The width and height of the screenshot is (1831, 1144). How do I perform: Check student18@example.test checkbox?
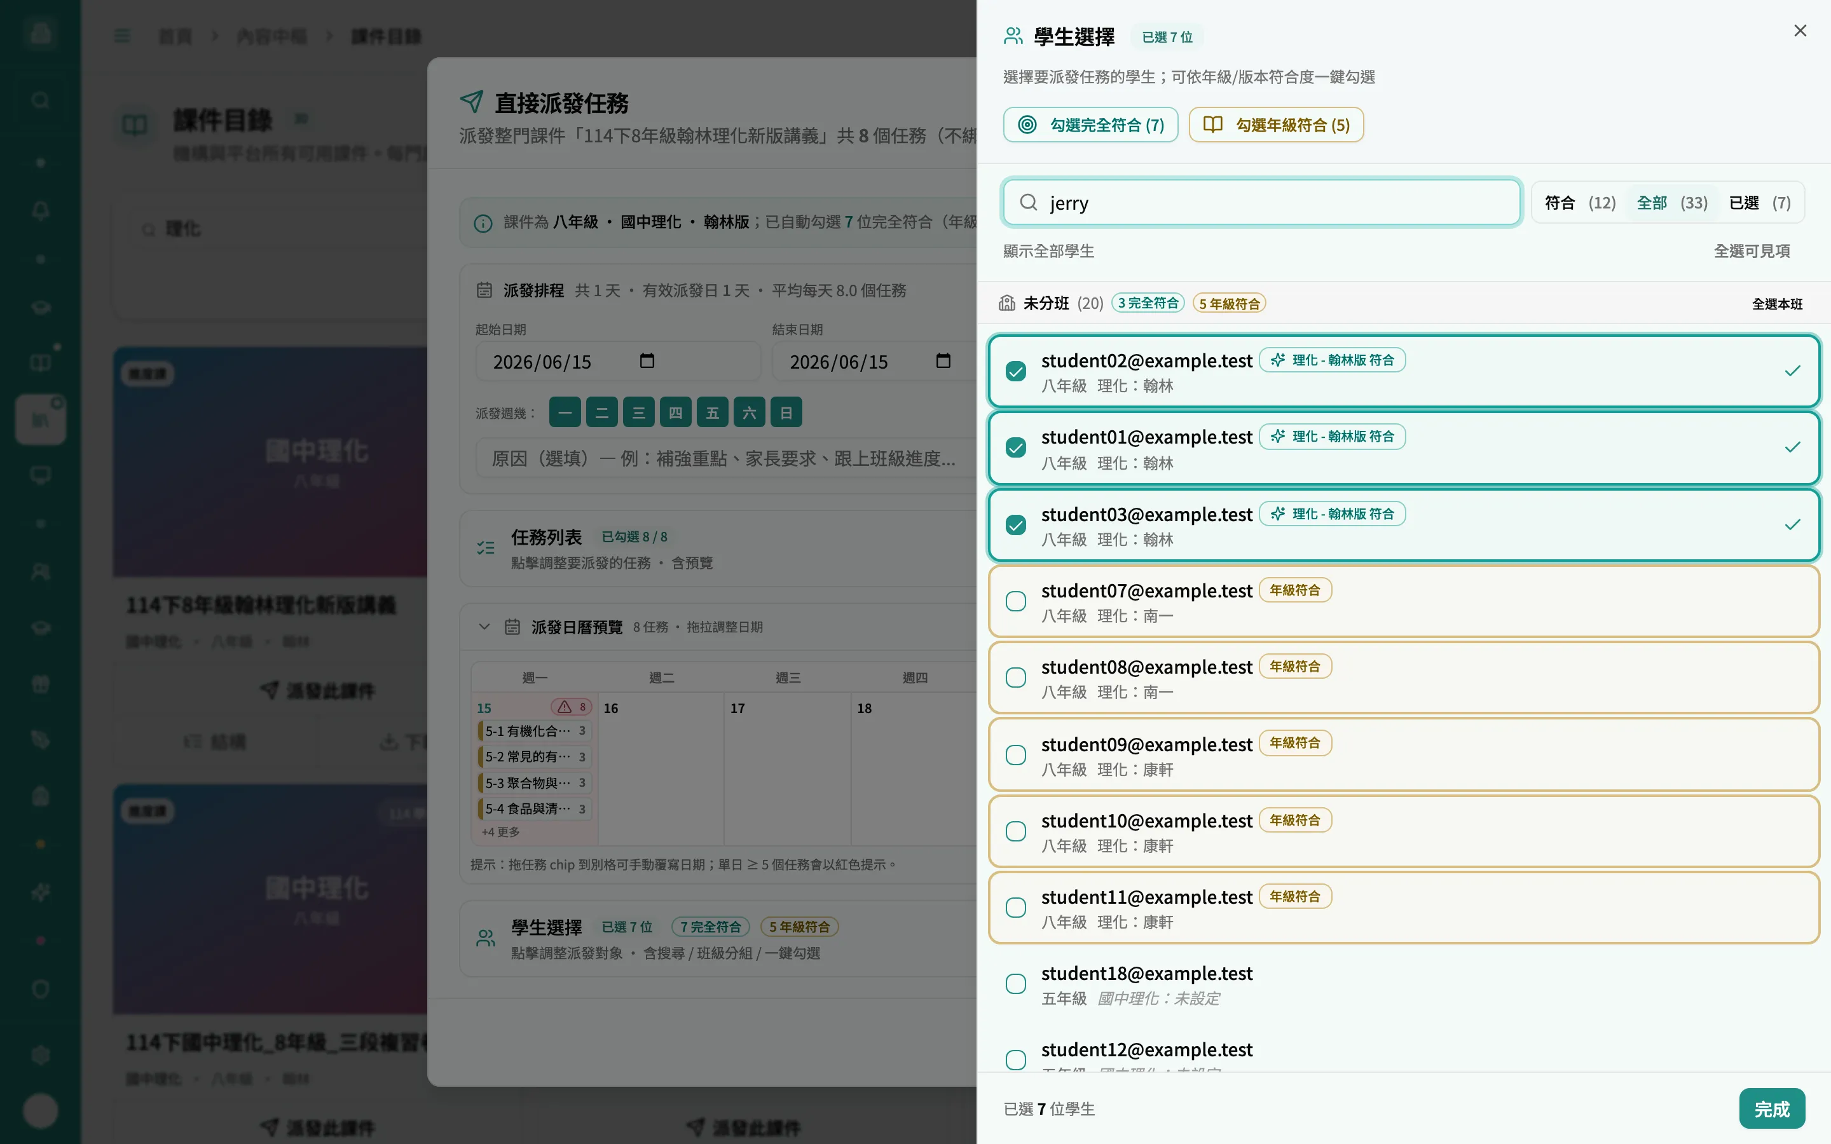[x=1015, y=984]
